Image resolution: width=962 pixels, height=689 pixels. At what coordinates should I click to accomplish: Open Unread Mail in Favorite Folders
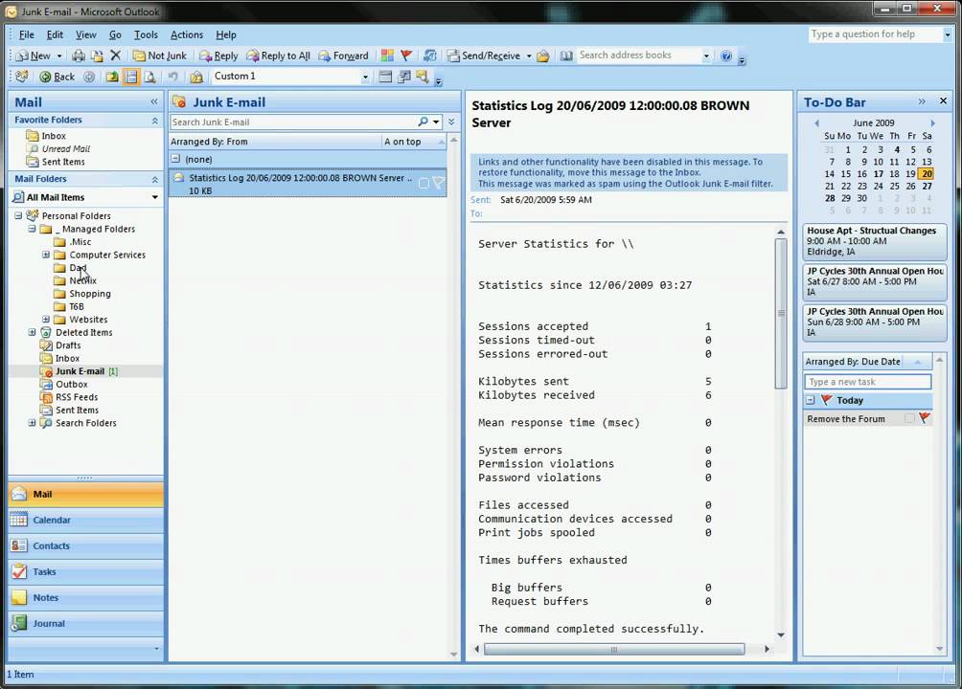[66, 149]
